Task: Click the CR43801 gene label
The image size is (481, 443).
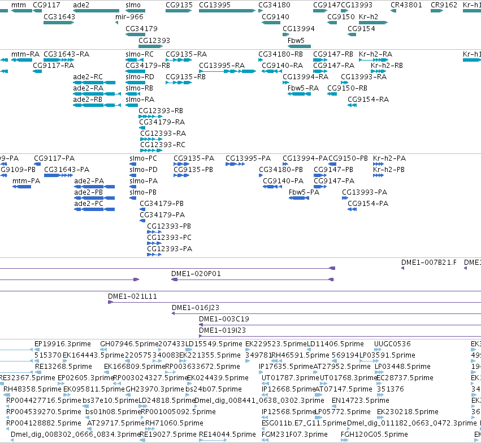Action: (406, 5)
